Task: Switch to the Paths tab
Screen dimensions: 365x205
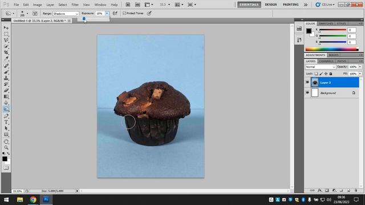Action: (x=342, y=61)
